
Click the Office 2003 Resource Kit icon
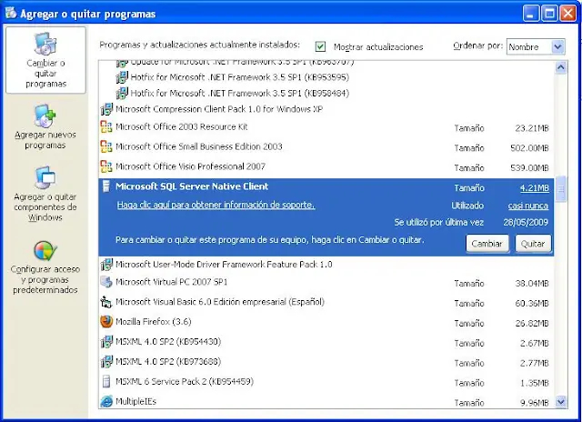click(x=106, y=127)
